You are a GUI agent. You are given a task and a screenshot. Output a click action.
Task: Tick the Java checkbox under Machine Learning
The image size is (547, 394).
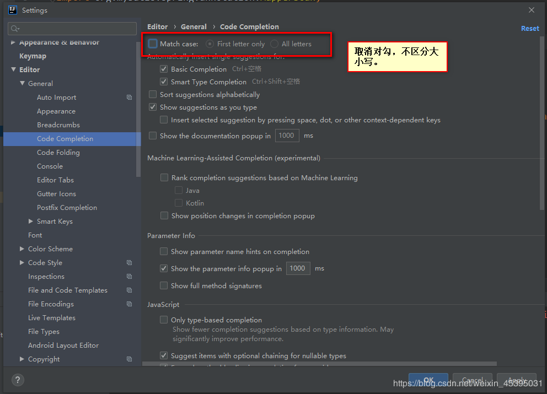[x=179, y=190]
